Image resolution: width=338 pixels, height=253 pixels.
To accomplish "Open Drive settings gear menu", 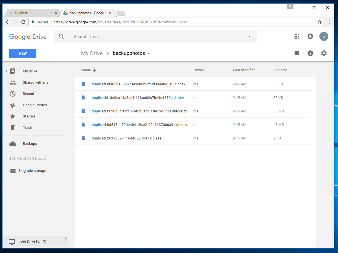I will click(x=324, y=53).
